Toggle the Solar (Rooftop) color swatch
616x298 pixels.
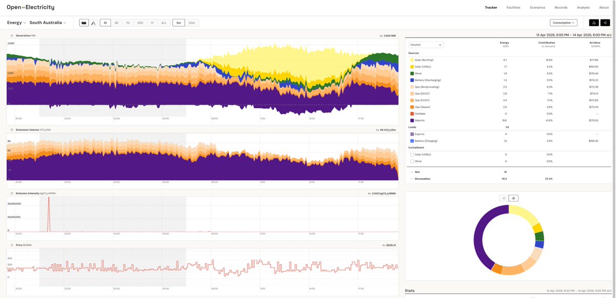412,60
